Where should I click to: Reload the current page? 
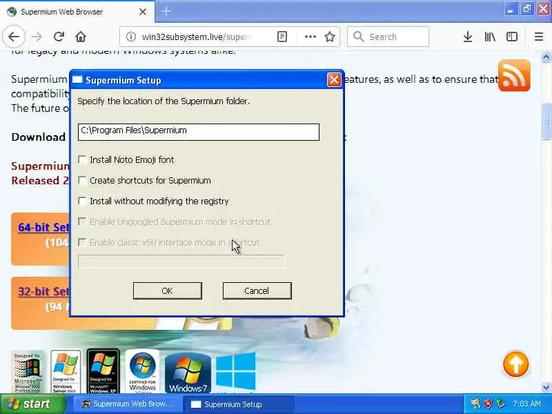tap(59, 37)
